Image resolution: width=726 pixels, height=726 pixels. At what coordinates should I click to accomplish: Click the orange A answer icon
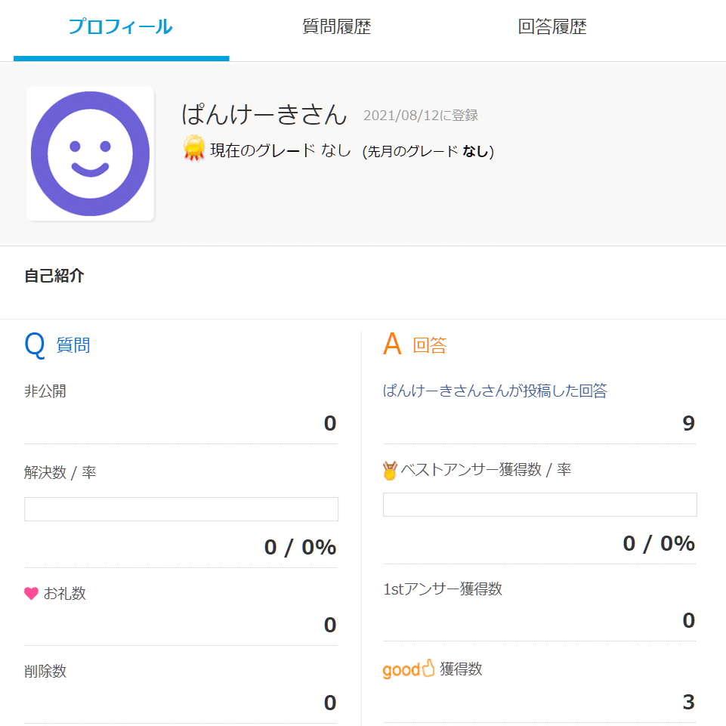tap(392, 344)
